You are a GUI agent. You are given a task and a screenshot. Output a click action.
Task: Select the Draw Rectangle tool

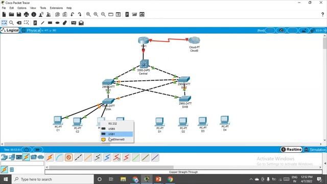tap(50, 22)
